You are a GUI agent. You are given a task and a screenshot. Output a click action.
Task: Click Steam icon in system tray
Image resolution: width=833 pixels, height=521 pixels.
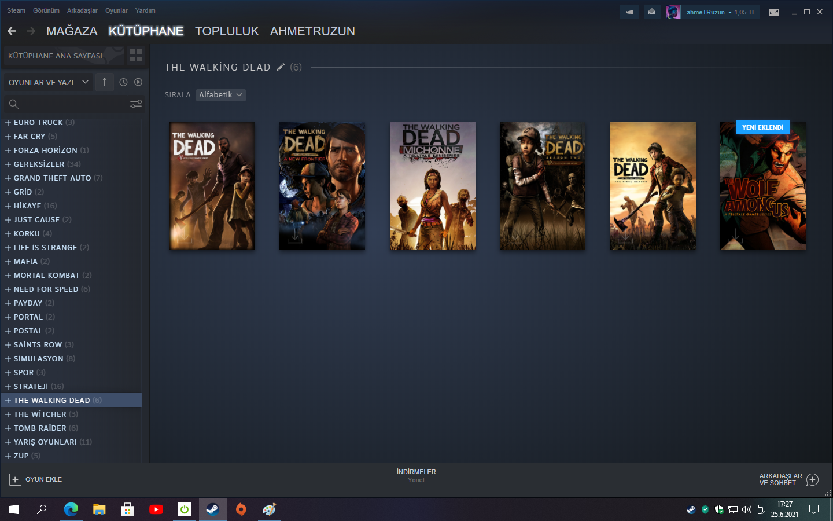point(691,509)
